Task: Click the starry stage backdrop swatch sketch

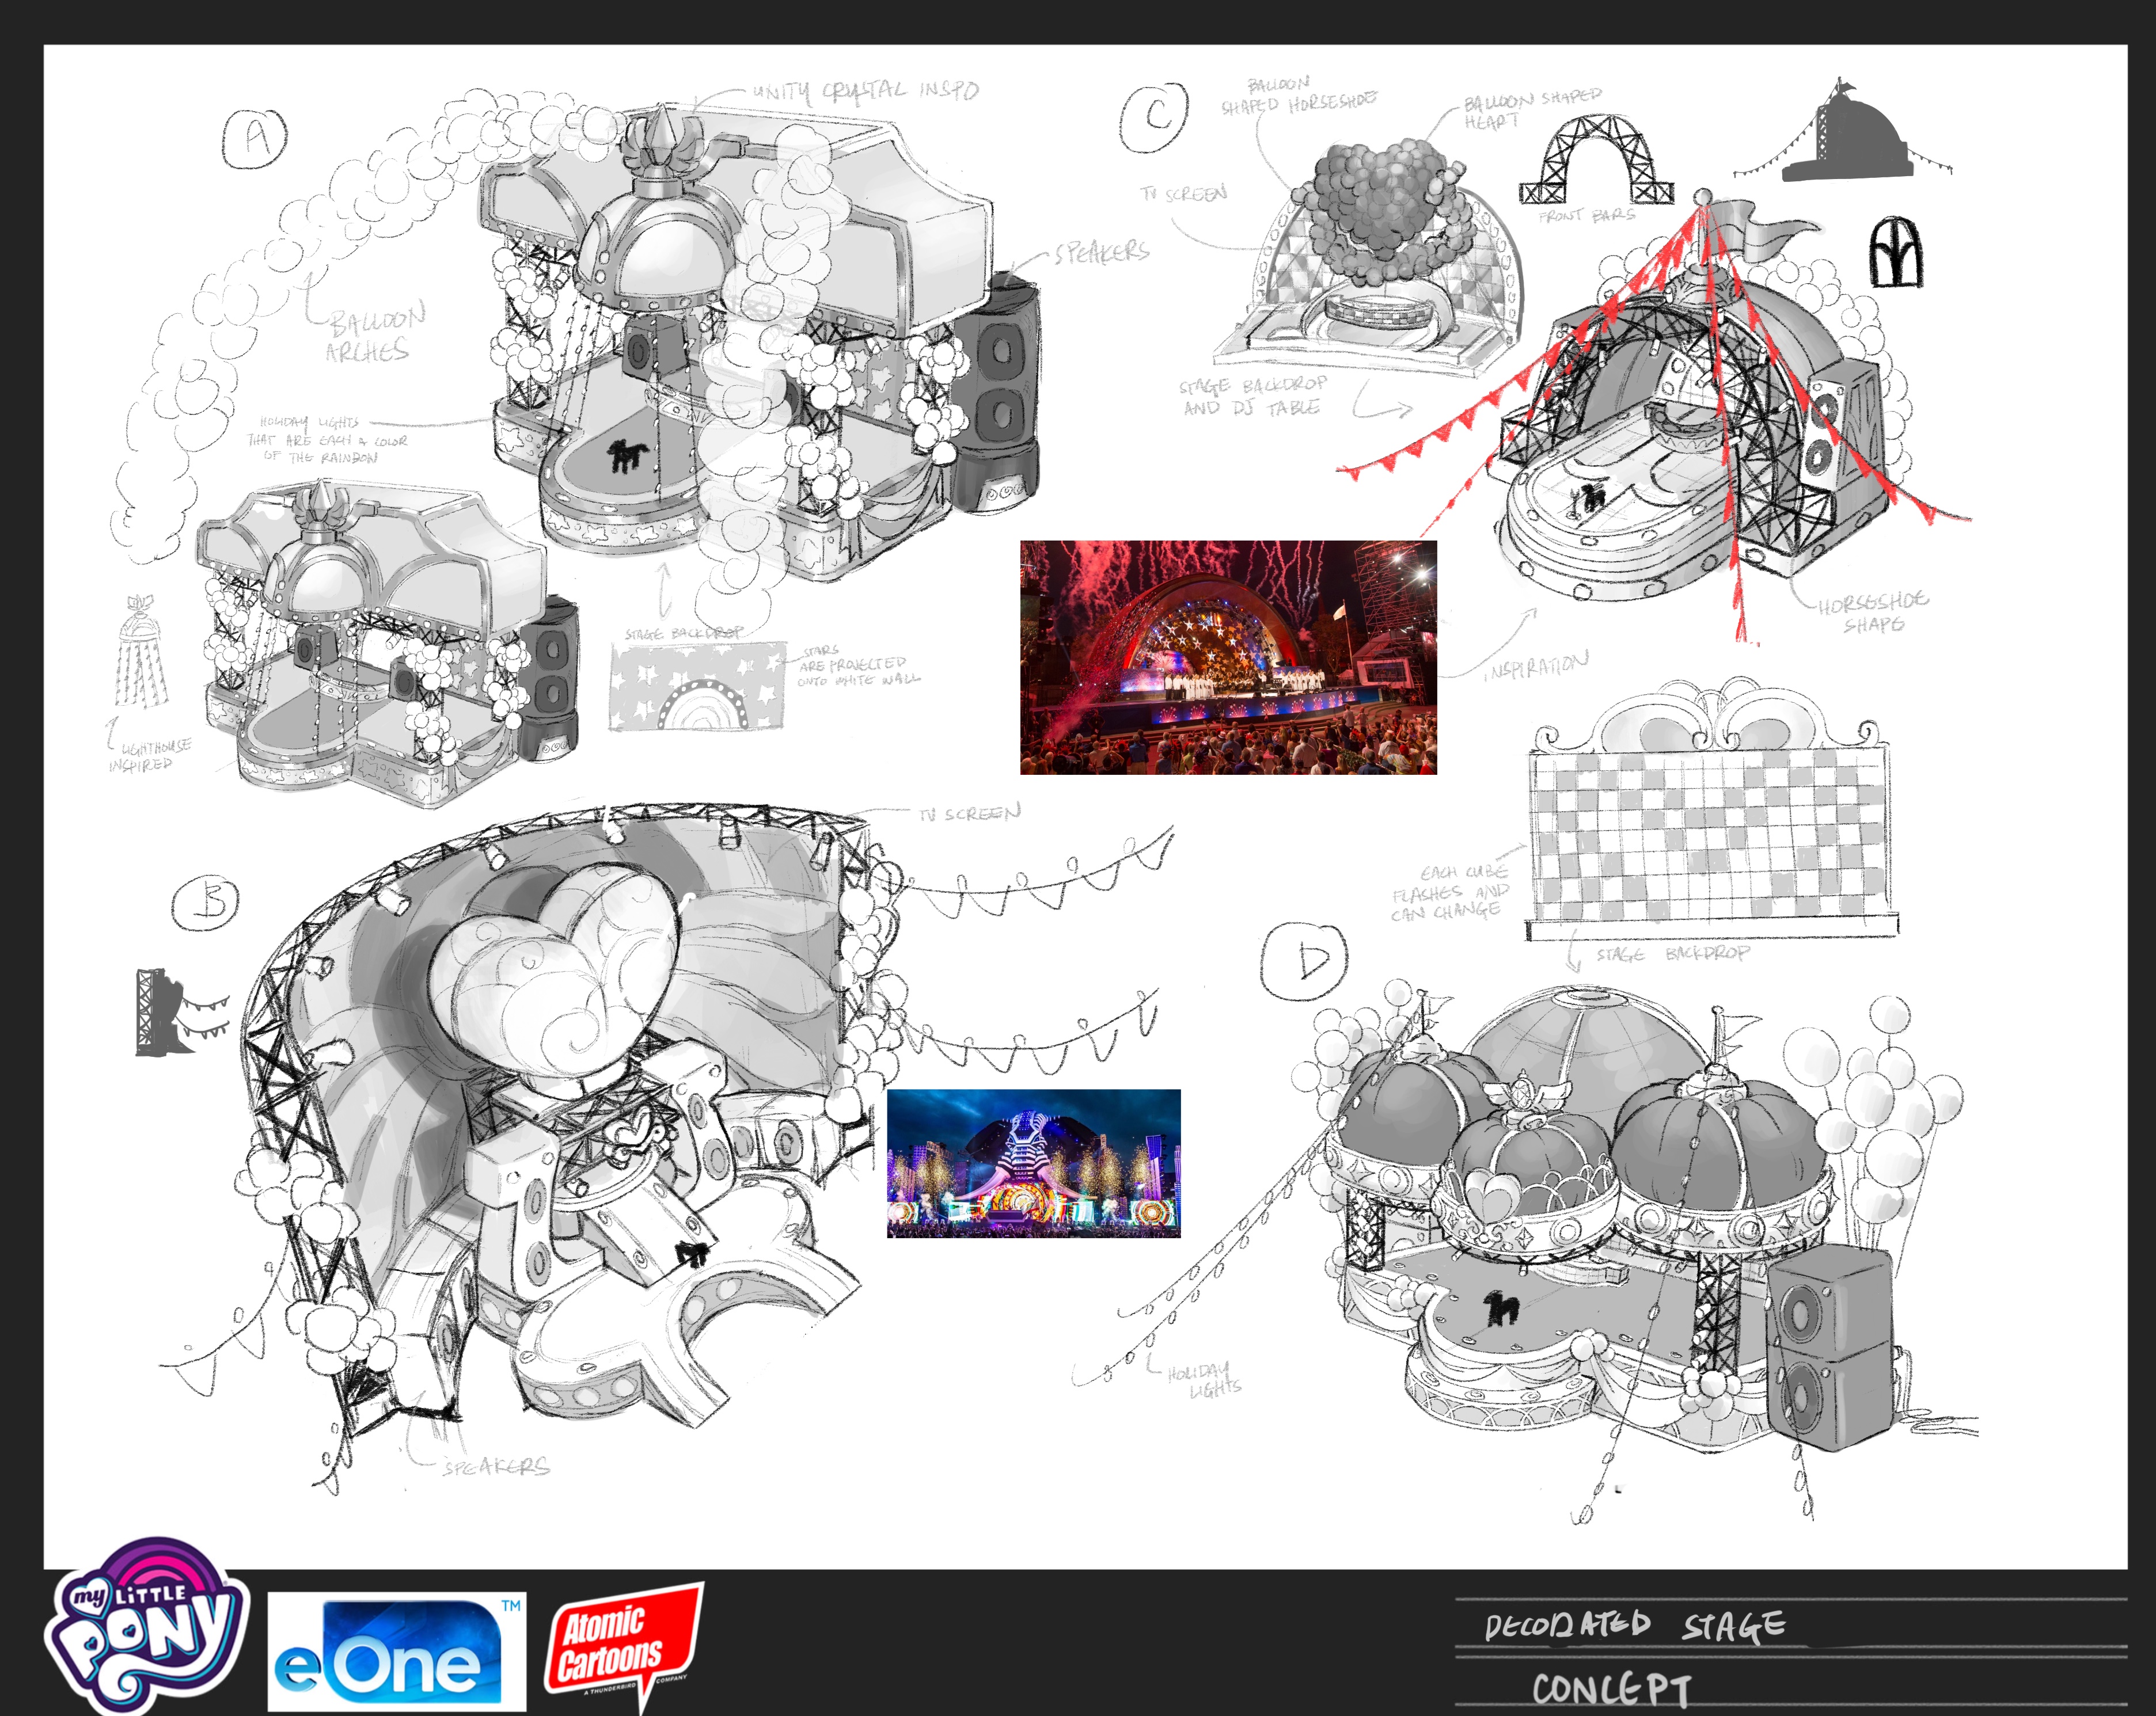Action: (x=697, y=687)
